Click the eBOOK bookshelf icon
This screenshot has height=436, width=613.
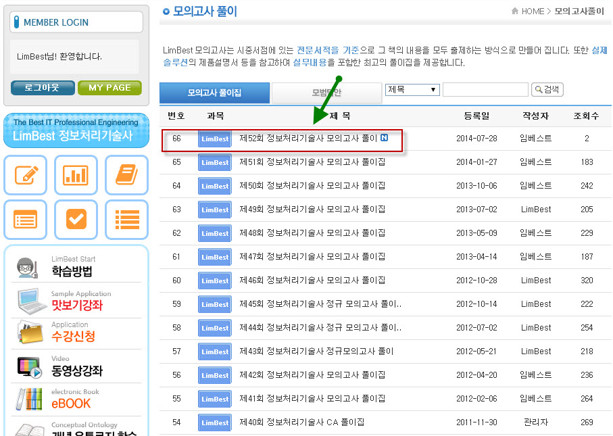(x=29, y=399)
